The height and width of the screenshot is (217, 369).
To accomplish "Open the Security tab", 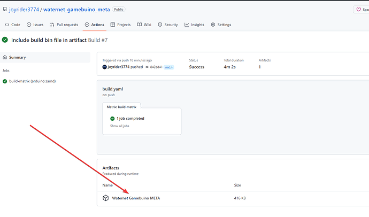I will pyautogui.click(x=168, y=25).
